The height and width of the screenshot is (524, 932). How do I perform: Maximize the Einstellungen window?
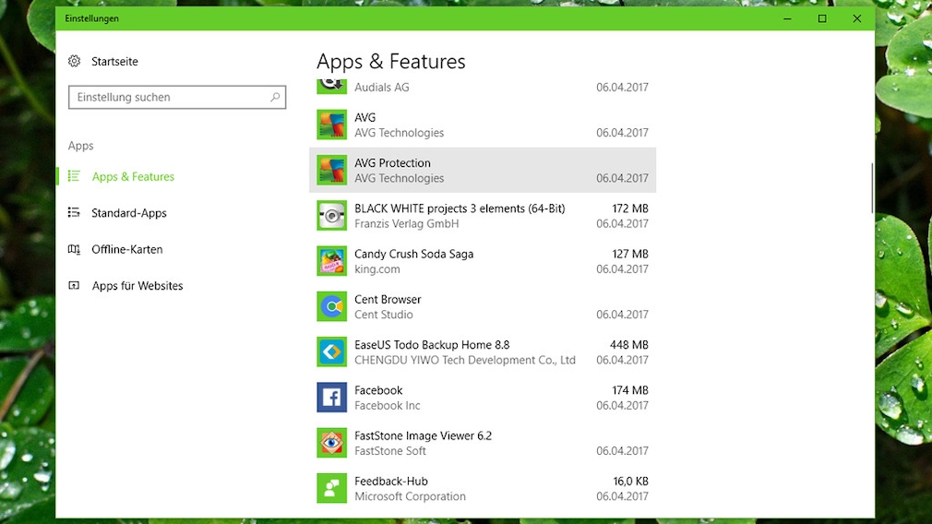pyautogui.click(x=821, y=18)
